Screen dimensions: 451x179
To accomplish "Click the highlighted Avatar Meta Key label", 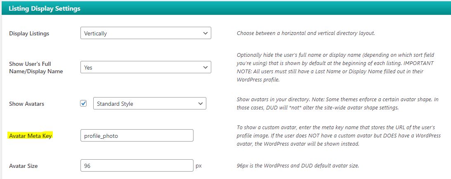I will point(31,135).
